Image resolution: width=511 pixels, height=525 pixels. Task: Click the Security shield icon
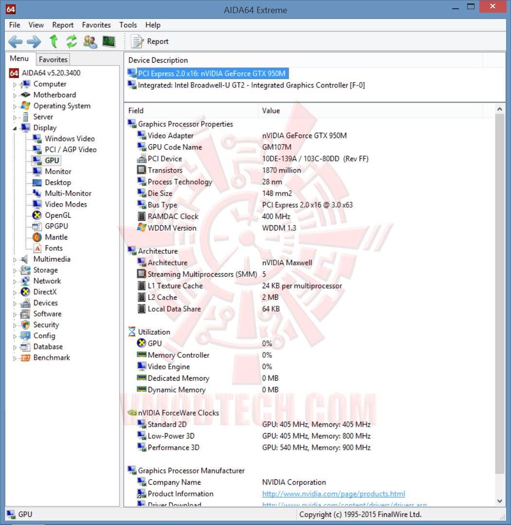pos(25,325)
